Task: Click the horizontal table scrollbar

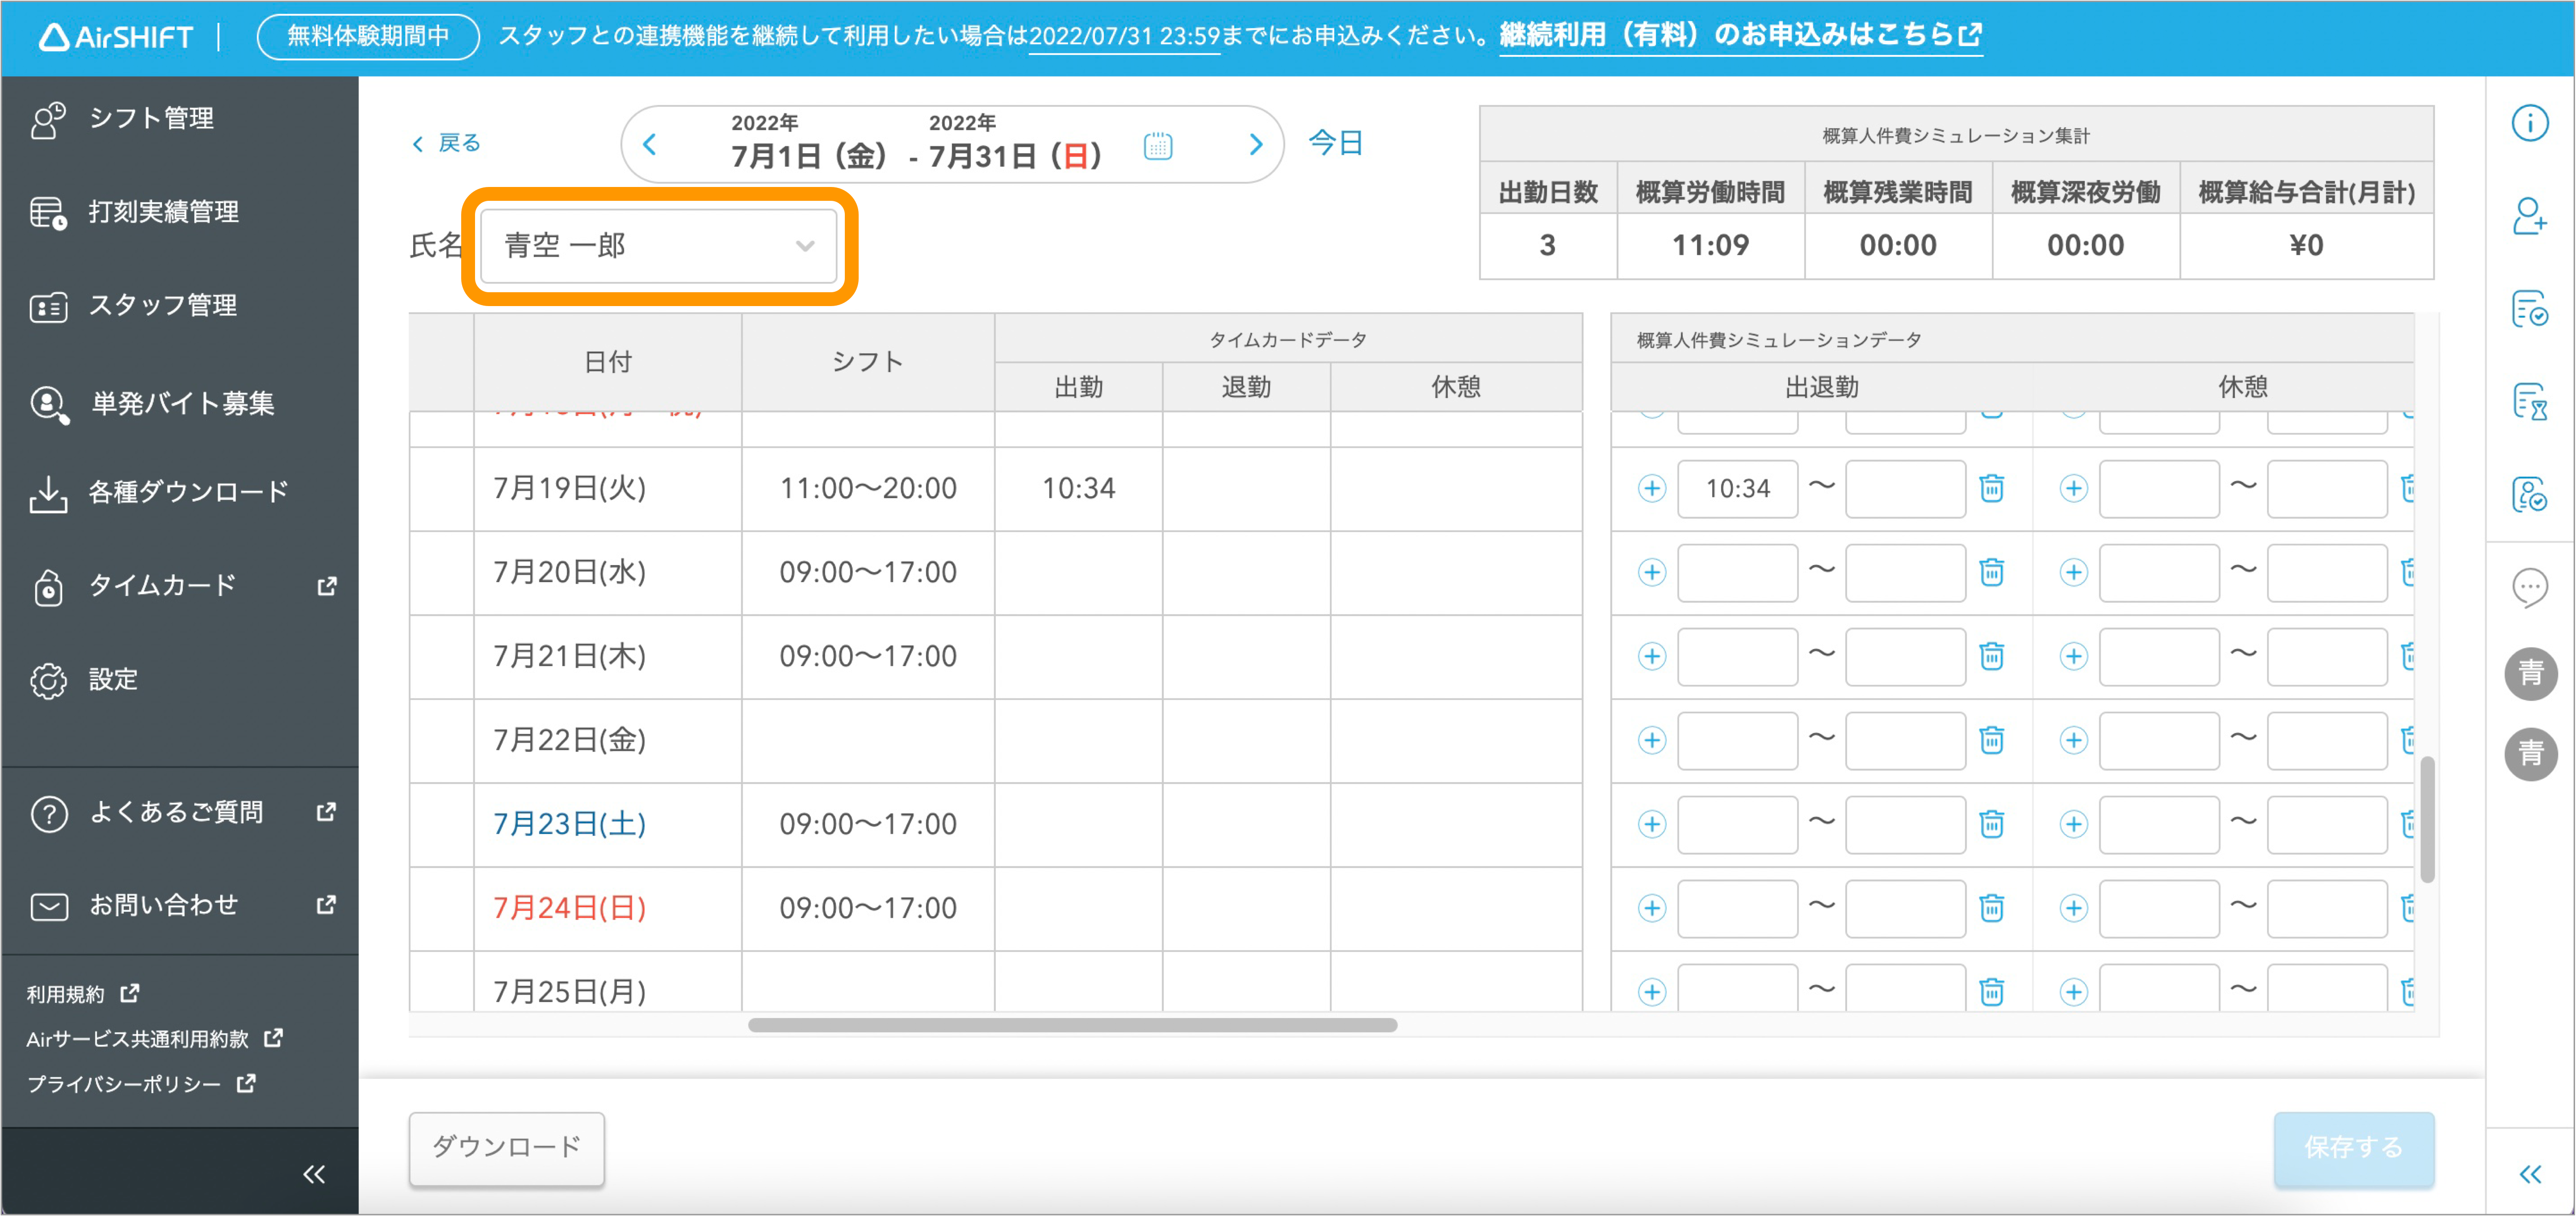Action: (x=1072, y=1025)
